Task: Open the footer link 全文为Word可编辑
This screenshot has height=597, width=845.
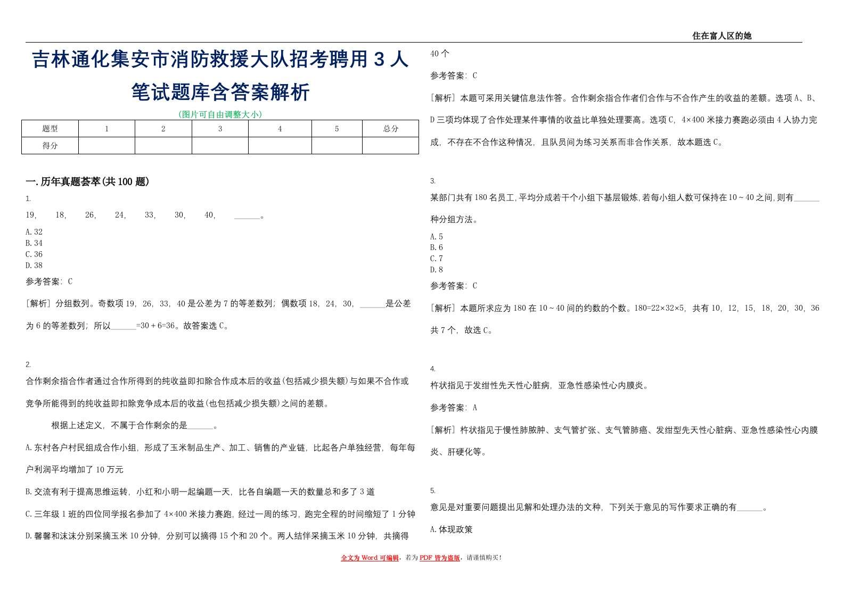Action: pos(370,558)
